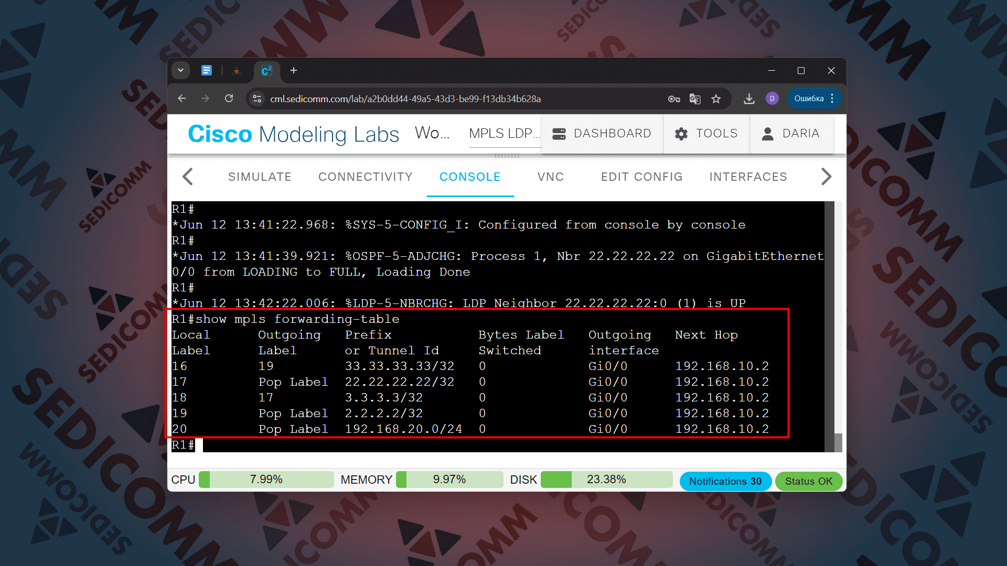Click prefix 2.2.2.2/32 in table

pyautogui.click(x=384, y=413)
